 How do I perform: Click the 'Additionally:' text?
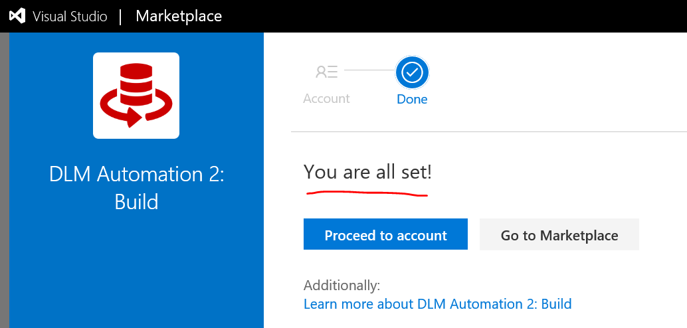pos(342,286)
